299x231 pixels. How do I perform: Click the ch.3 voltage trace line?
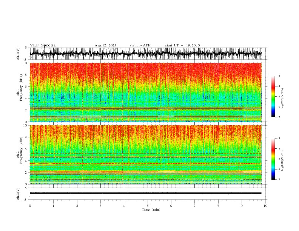[x=145, y=193]
